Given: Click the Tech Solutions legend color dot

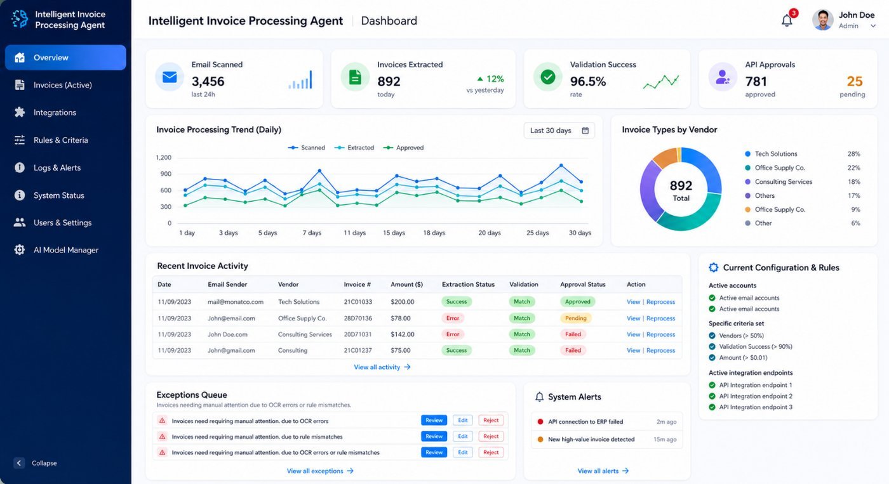Looking at the screenshot, I should [x=747, y=154].
